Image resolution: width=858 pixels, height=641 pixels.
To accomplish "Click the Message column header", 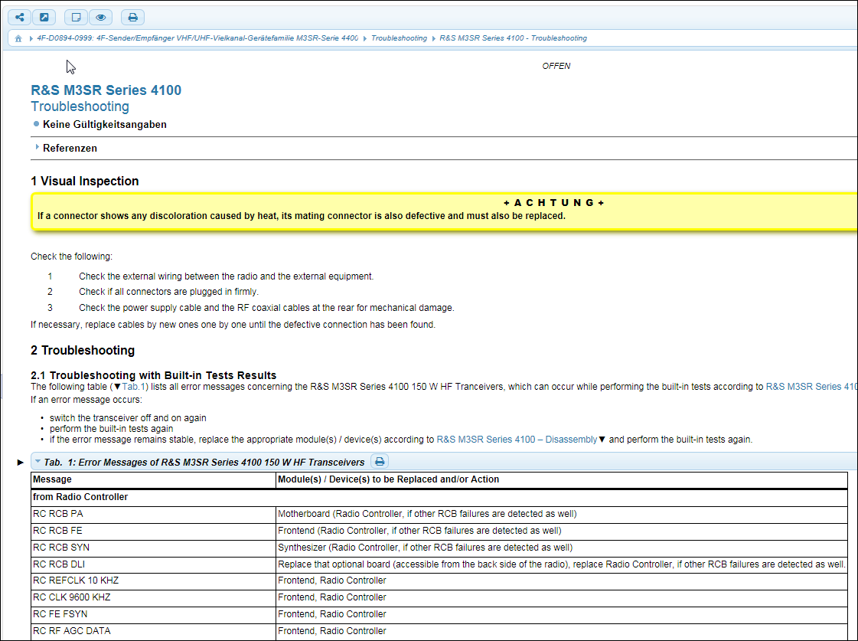I will tap(153, 479).
